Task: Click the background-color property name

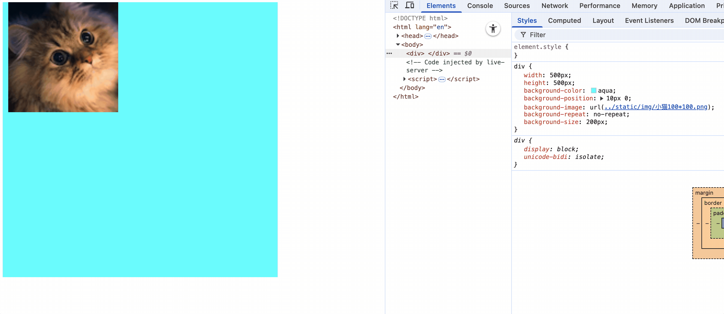Action: (552, 90)
